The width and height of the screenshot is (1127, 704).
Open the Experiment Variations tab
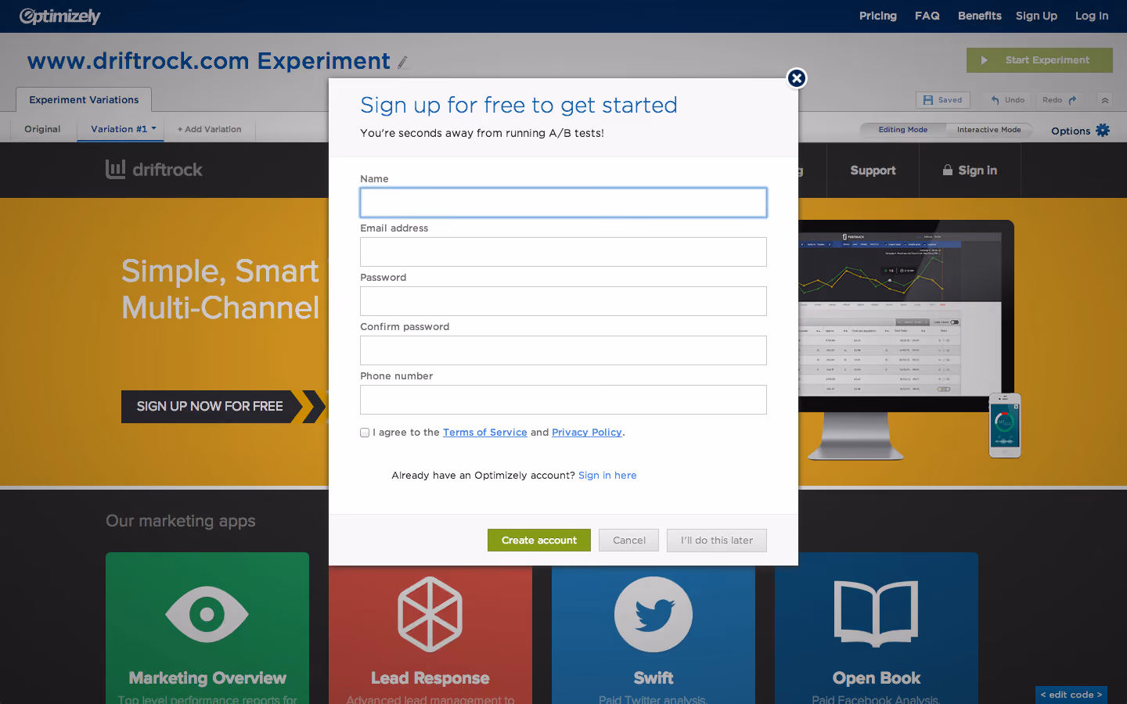pyautogui.click(x=84, y=99)
